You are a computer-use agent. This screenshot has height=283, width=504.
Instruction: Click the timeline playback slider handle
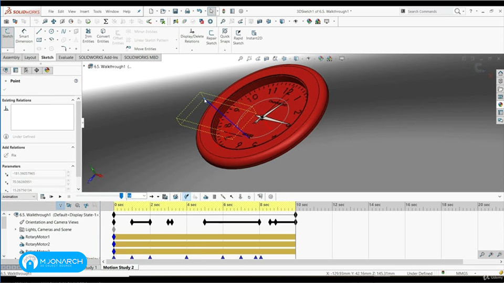pos(121,195)
